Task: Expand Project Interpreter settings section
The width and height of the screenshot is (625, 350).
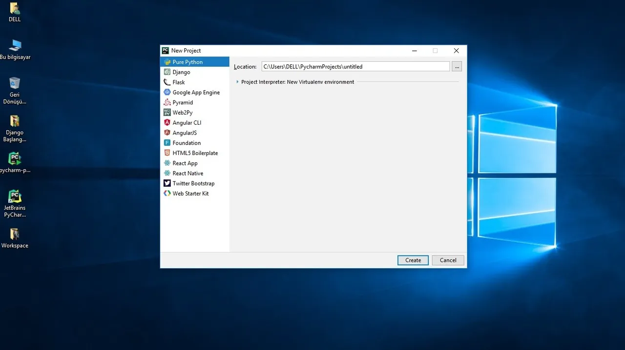Action: tap(237, 82)
